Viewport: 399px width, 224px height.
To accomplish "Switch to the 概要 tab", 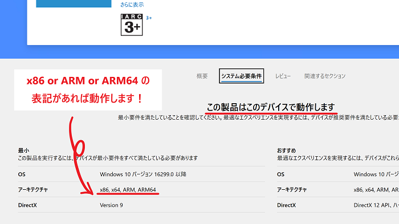I will (202, 76).
